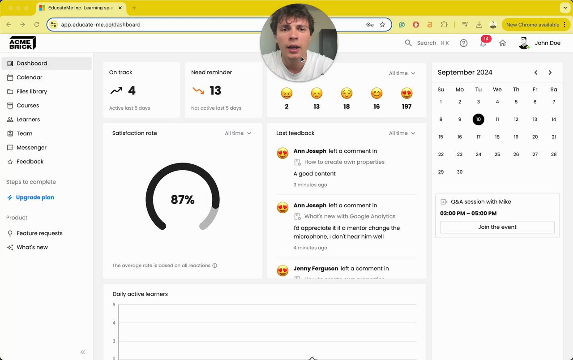Screen dimensions: 573x360
Task: Go to previous month in calendar
Action: (536, 73)
